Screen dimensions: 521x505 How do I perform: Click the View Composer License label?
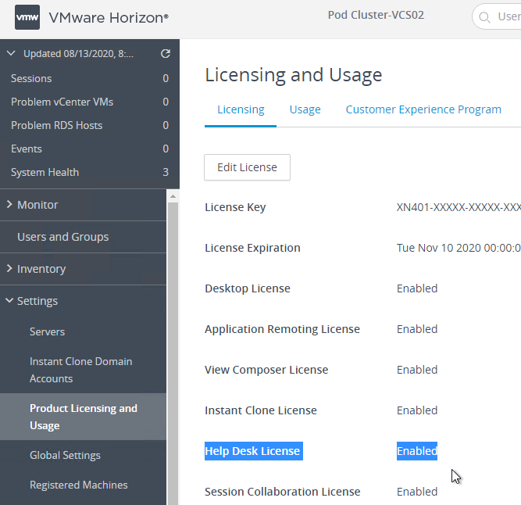(266, 370)
